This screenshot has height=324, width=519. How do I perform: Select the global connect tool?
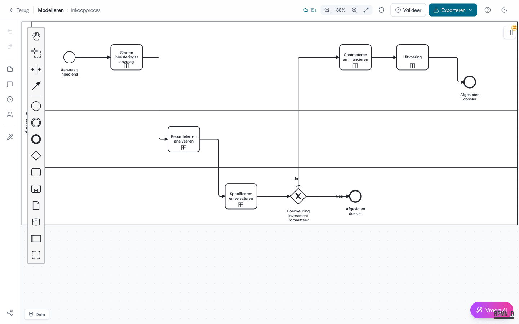tap(36, 86)
